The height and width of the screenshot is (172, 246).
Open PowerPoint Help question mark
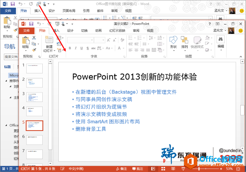pyautogui.click(x=210, y=24)
